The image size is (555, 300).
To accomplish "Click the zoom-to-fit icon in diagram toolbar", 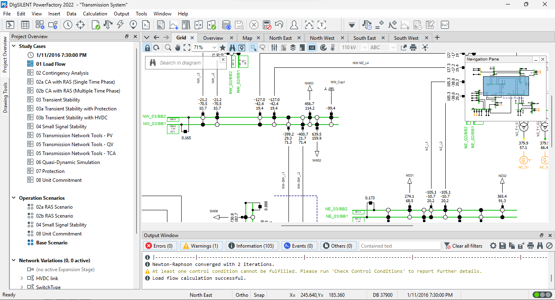I will coord(187,47).
